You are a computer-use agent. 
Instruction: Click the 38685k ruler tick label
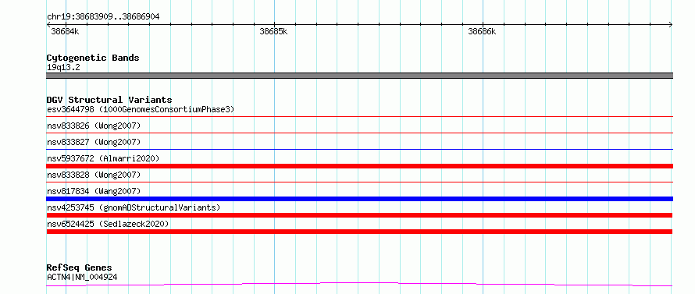pos(273,32)
